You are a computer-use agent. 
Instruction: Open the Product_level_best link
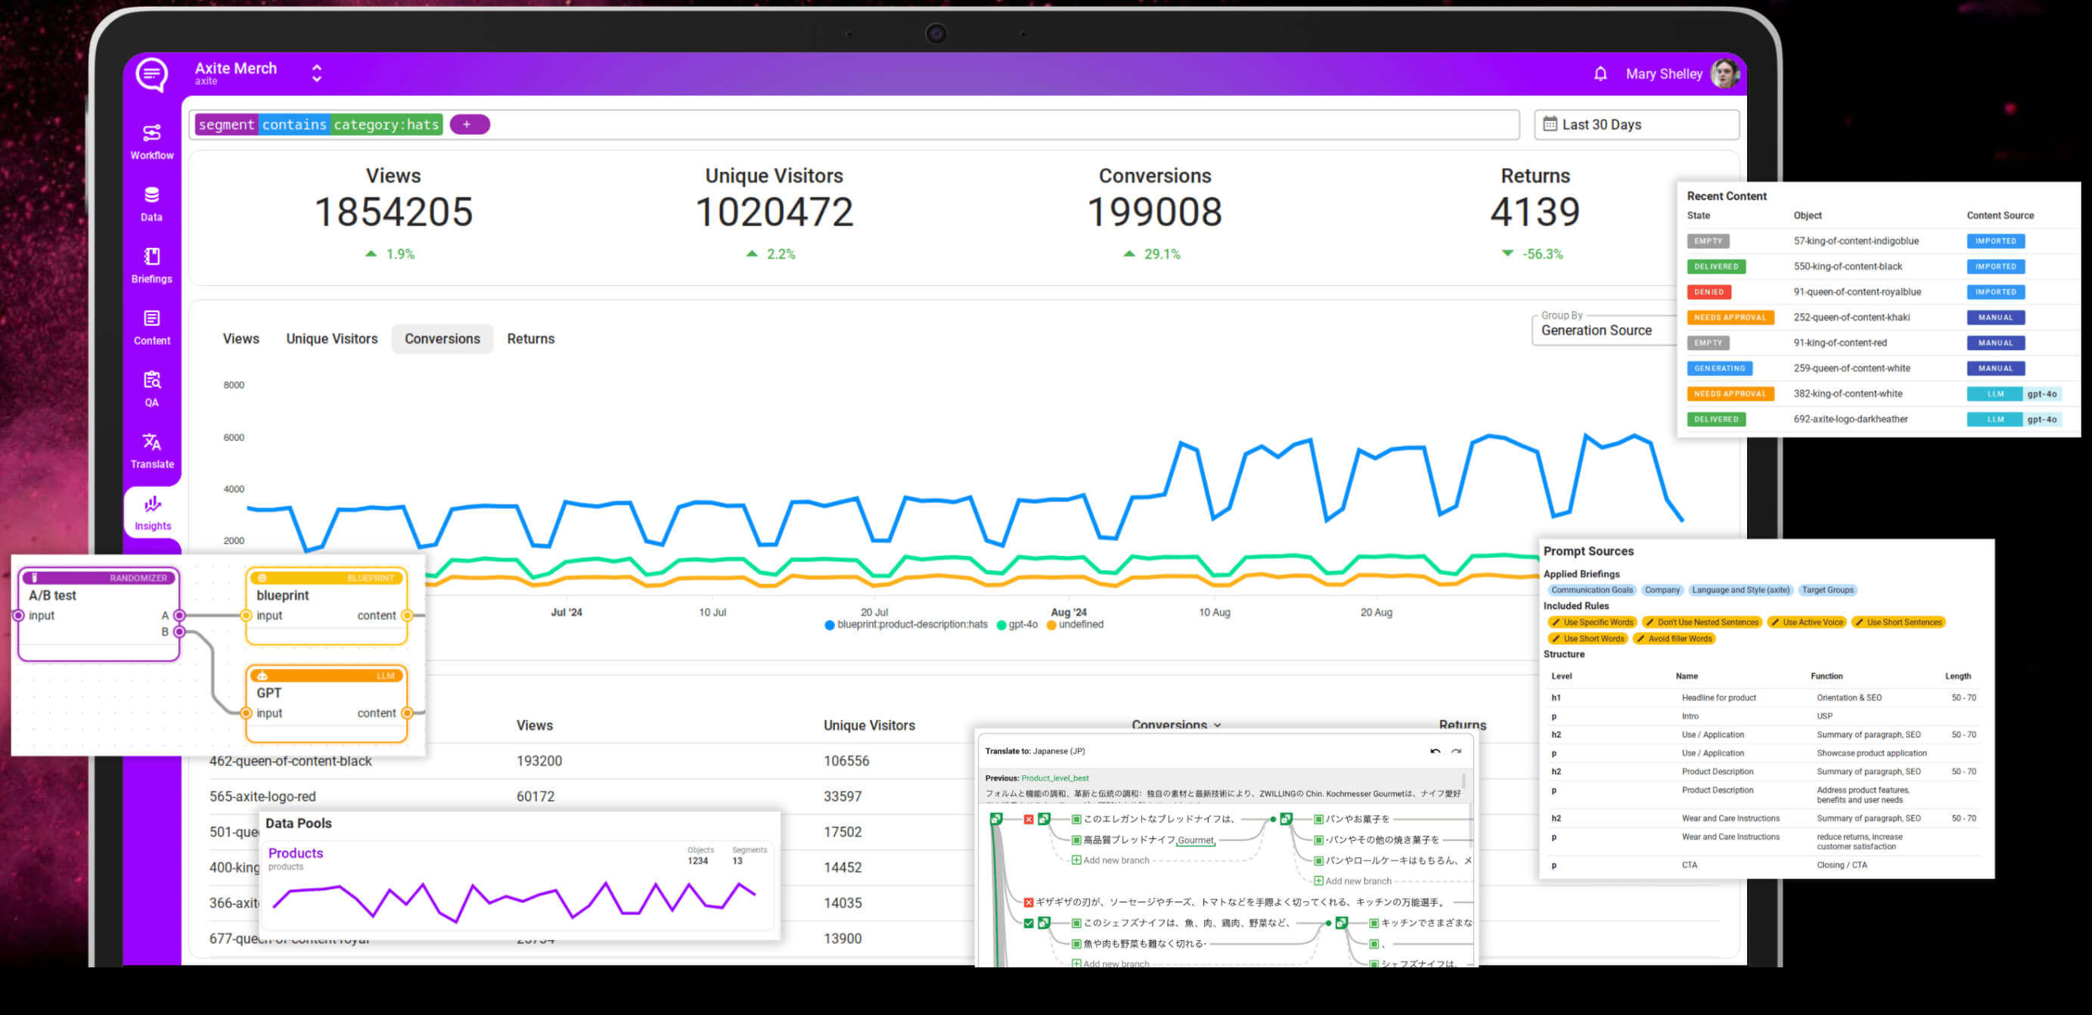pyautogui.click(x=1055, y=778)
